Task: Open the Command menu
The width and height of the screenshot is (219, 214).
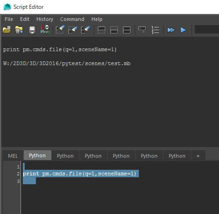Action: [x=72, y=19]
